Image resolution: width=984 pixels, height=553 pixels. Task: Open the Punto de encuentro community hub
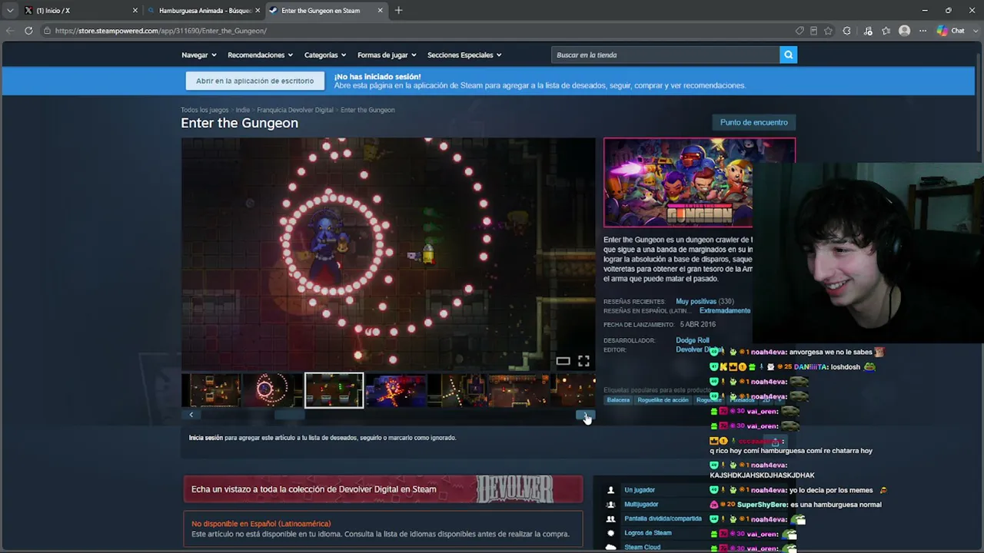coord(754,122)
